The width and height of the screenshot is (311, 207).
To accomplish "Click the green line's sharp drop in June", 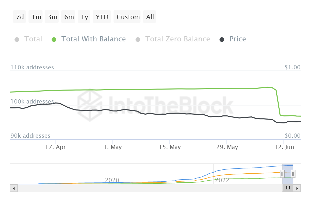I will [278, 102].
